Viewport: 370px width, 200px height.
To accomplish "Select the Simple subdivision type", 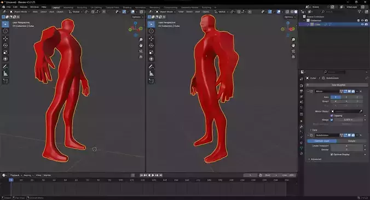I will [351, 141].
